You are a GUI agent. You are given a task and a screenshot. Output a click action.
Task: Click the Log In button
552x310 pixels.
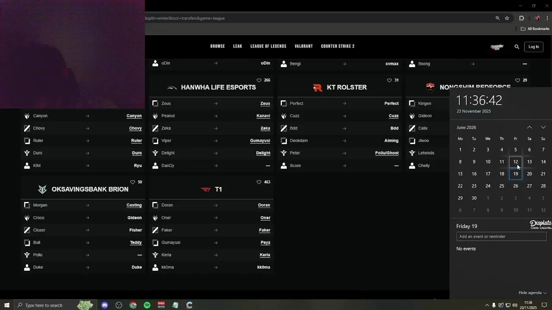534,46
